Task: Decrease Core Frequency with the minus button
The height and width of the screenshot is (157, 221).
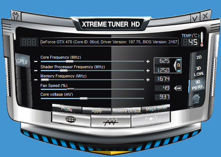Action: click(x=36, y=62)
